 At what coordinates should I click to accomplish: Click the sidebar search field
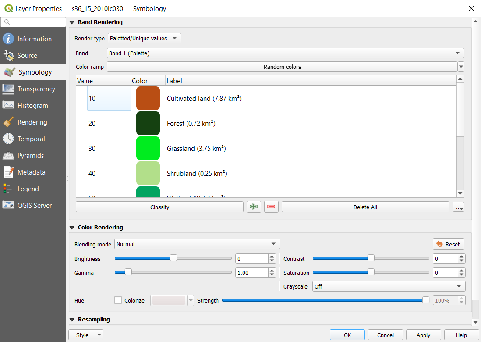tap(33, 21)
